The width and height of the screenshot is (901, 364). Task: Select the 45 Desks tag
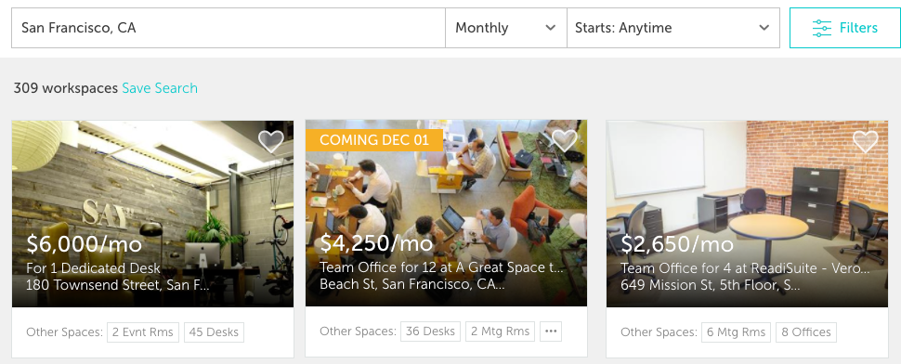pos(214,332)
